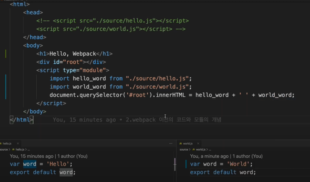Screen dimensions: 310x182
Task: Click the "root" id attribute value
Action: pyautogui.click(x=73, y=62)
